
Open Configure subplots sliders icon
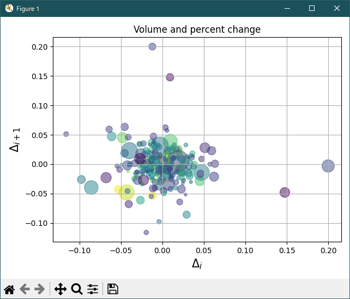coord(93,289)
